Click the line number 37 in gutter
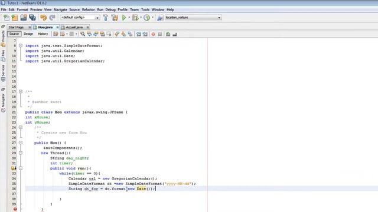Image resolution: width=378 pixels, height=212 pixels. (x=14, y=194)
